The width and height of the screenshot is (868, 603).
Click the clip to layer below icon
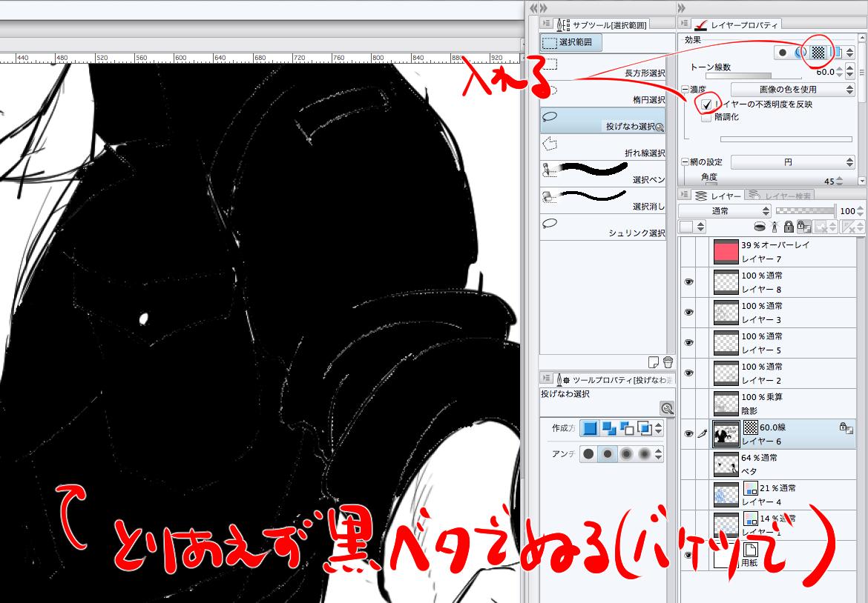click(x=760, y=227)
